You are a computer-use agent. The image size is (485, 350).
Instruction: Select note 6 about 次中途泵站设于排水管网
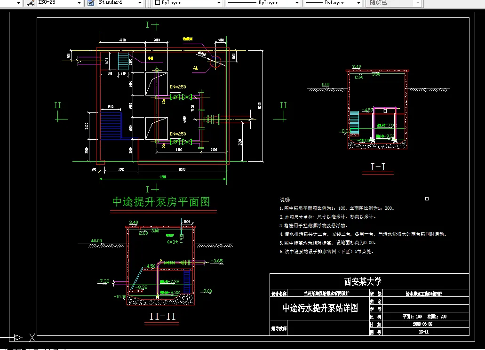point(326,252)
